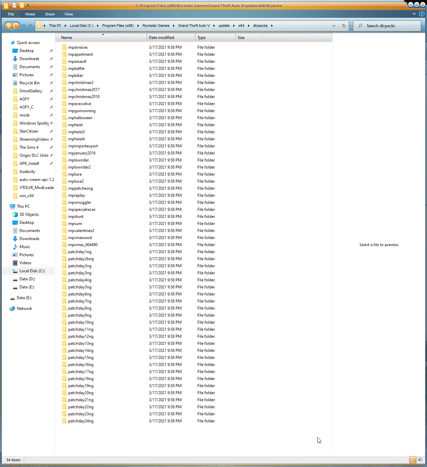The width and height of the screenshot is (427, 467).
Task: Go up one folder with the up arrow
Action: (x=31, y=26)
